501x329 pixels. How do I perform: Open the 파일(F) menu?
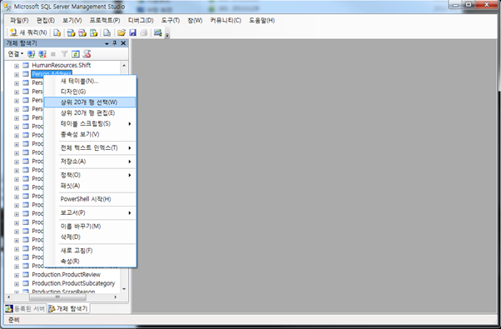point(19,21)
